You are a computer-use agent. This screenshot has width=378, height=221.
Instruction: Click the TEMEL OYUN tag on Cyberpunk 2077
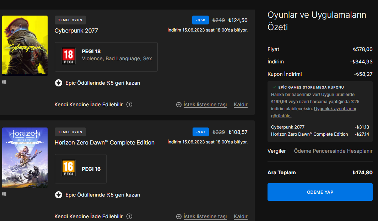[70, 20]
